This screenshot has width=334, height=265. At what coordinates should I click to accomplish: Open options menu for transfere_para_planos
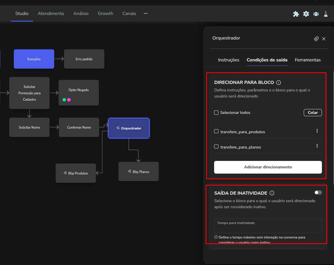pyautogui.click(x=317, y=146)
